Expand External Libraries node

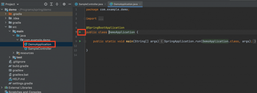pos(2,87)
